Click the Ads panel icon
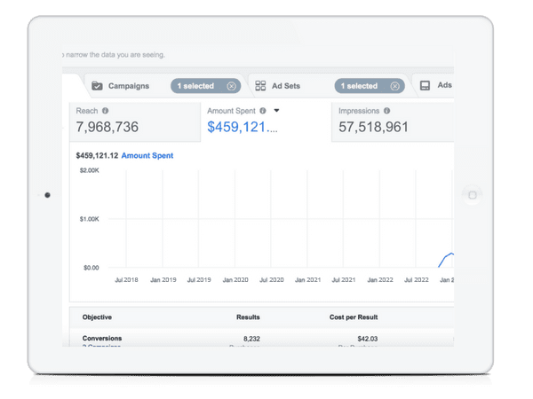The image size is (533, 399). point(425,85)
